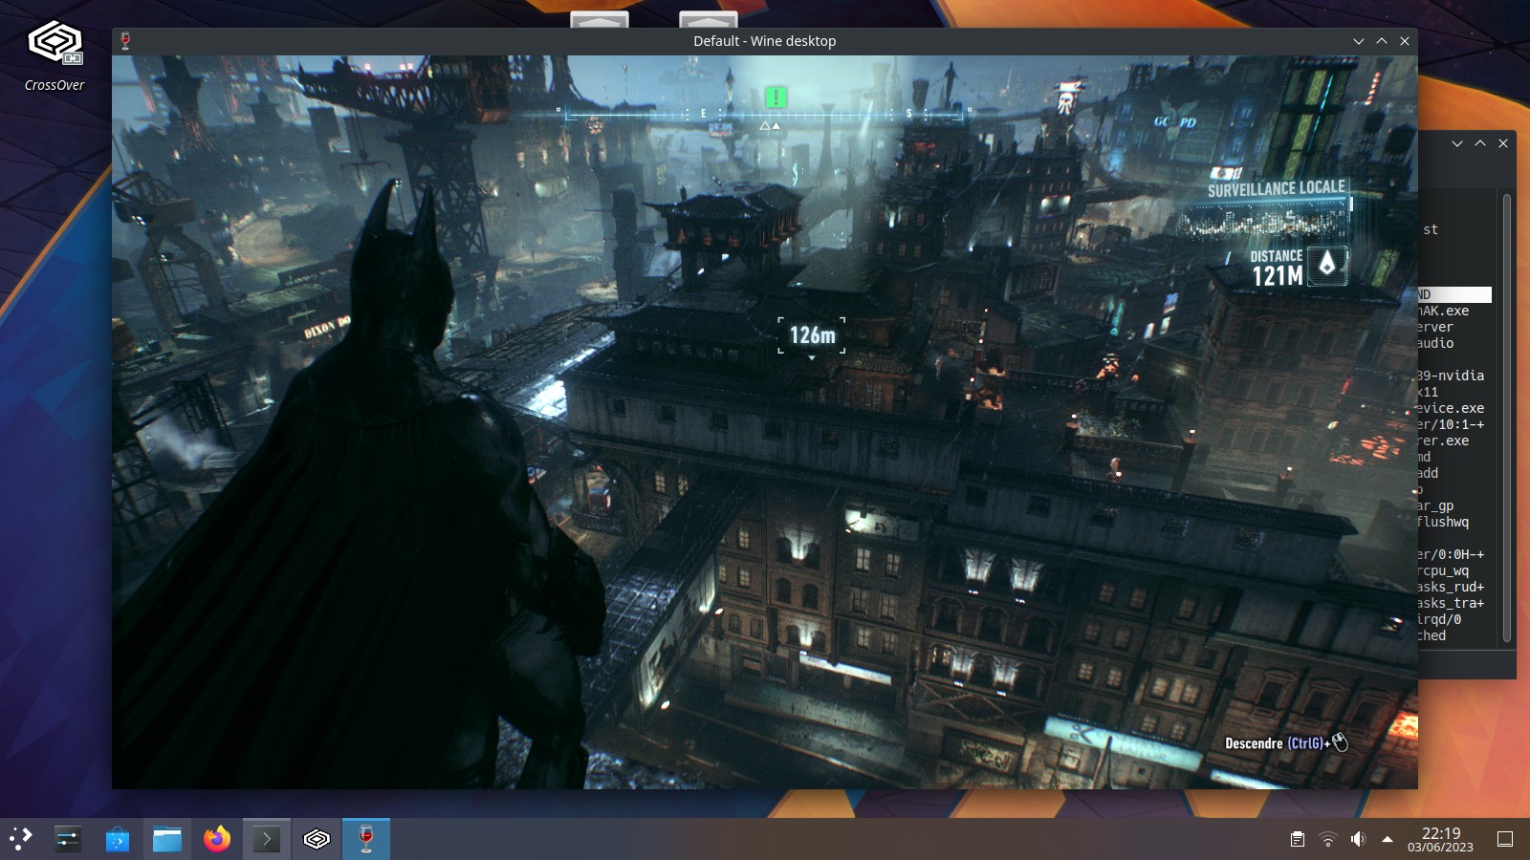Click the Wine desktop title bar text
Image resolution: width=1530 pixels, height=860 pixels.
tap(764, 41)
